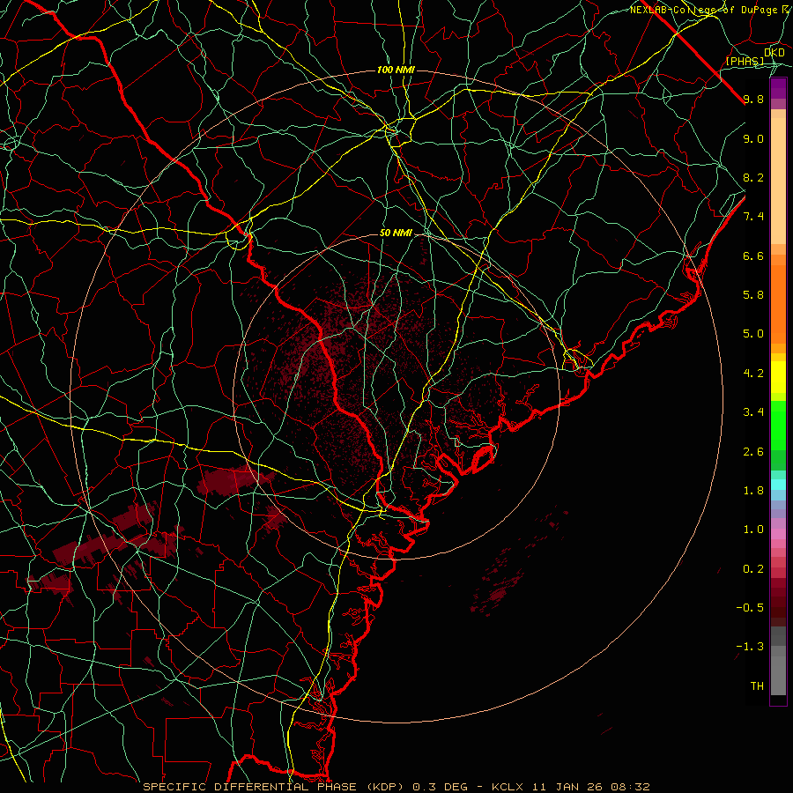Select the peach segment of the color bar
Image resolution: width=793 pixels, height=793 pixels.
(x=778, y=181)
